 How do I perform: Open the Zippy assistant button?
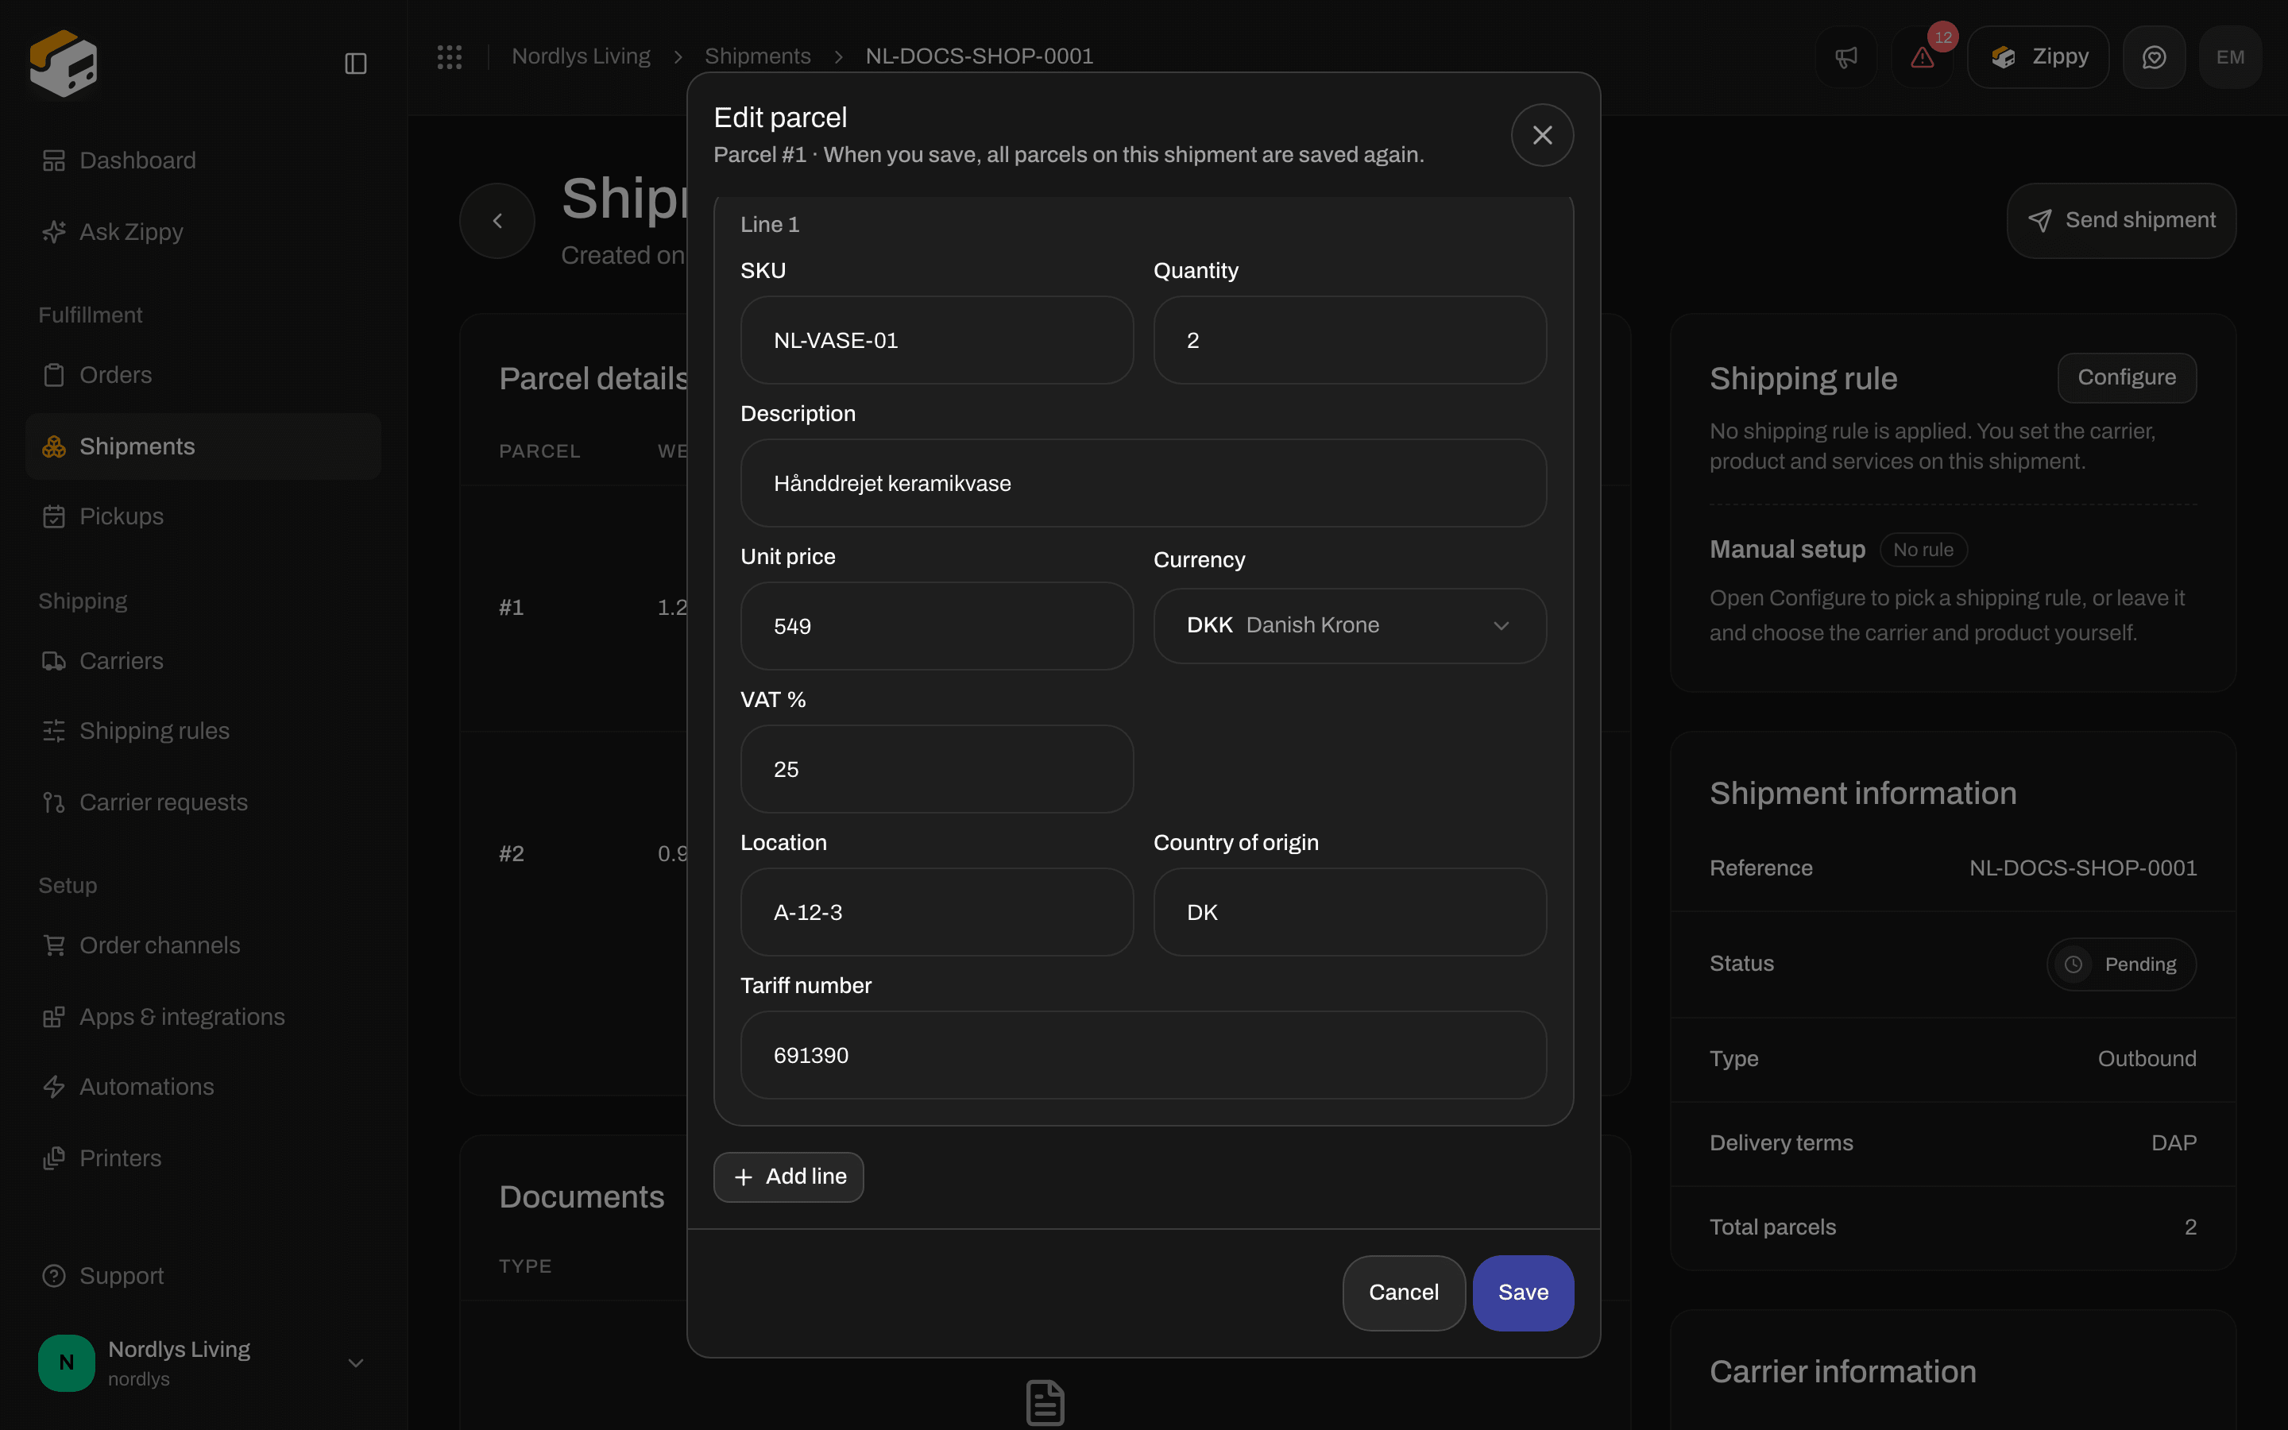pos(2038,56)
